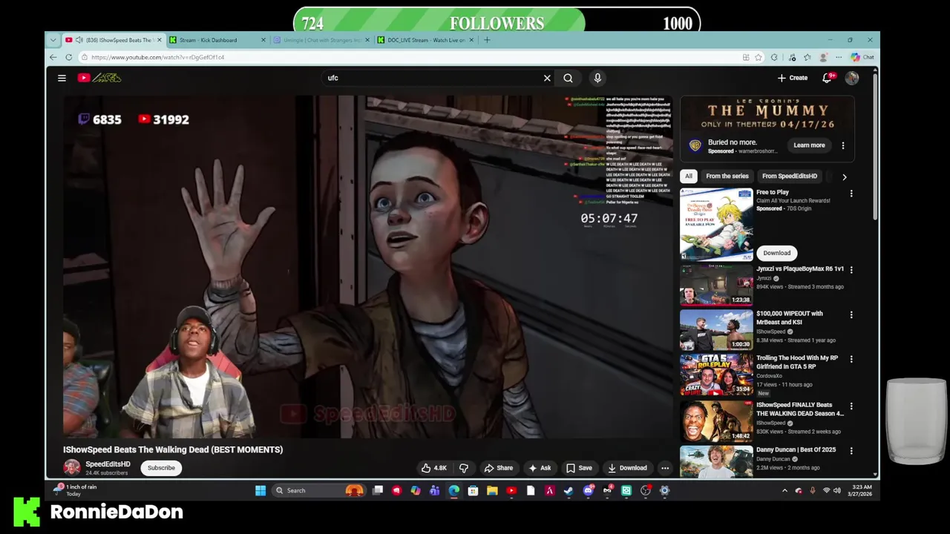
Task: Open 'Danny Duncan | Best Of 2025' title
Action: point(796,449)
